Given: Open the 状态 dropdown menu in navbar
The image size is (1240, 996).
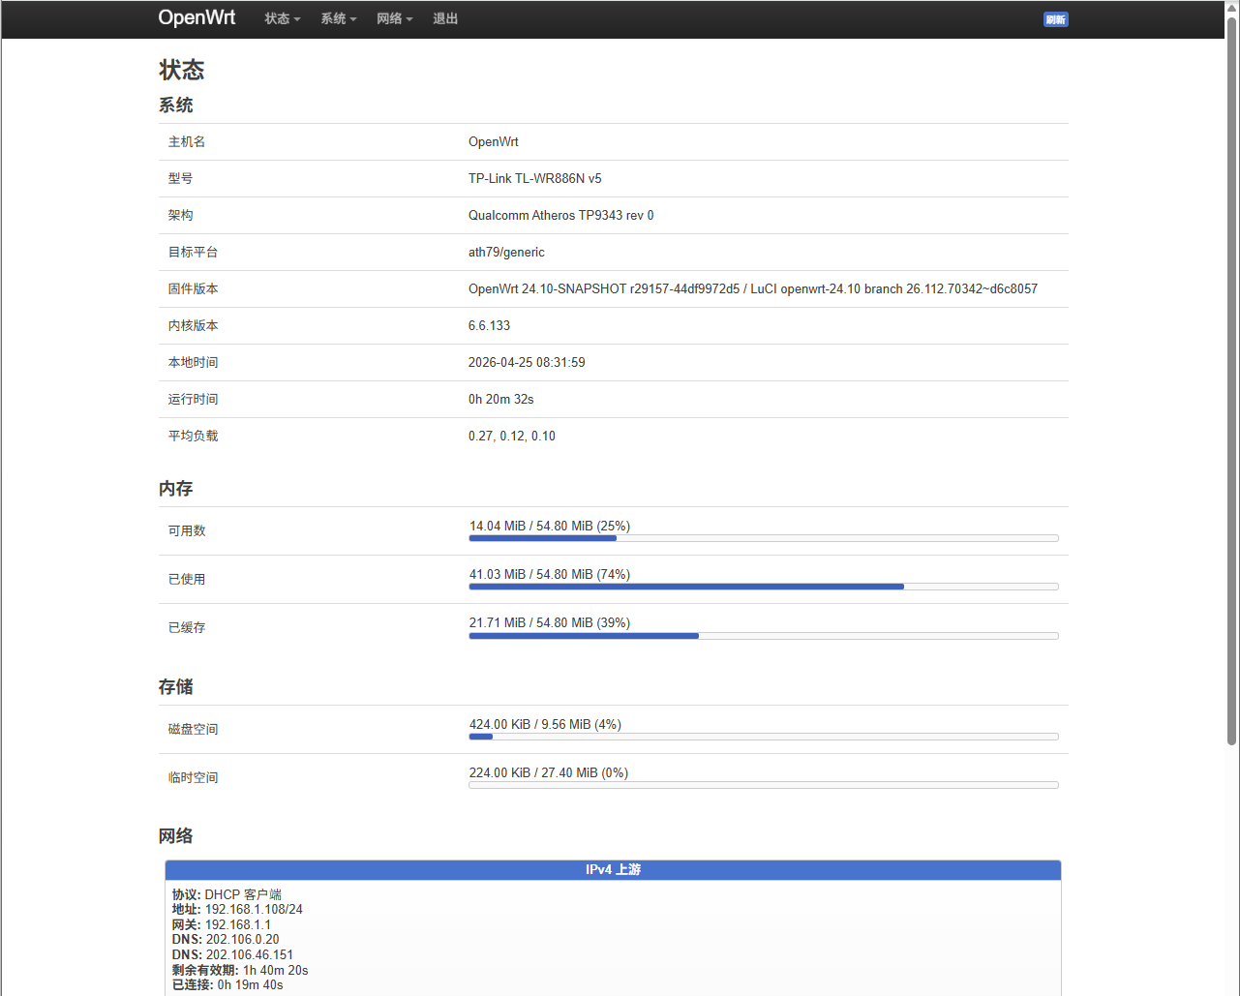Looking at the screenshot, I should [283, 18].
